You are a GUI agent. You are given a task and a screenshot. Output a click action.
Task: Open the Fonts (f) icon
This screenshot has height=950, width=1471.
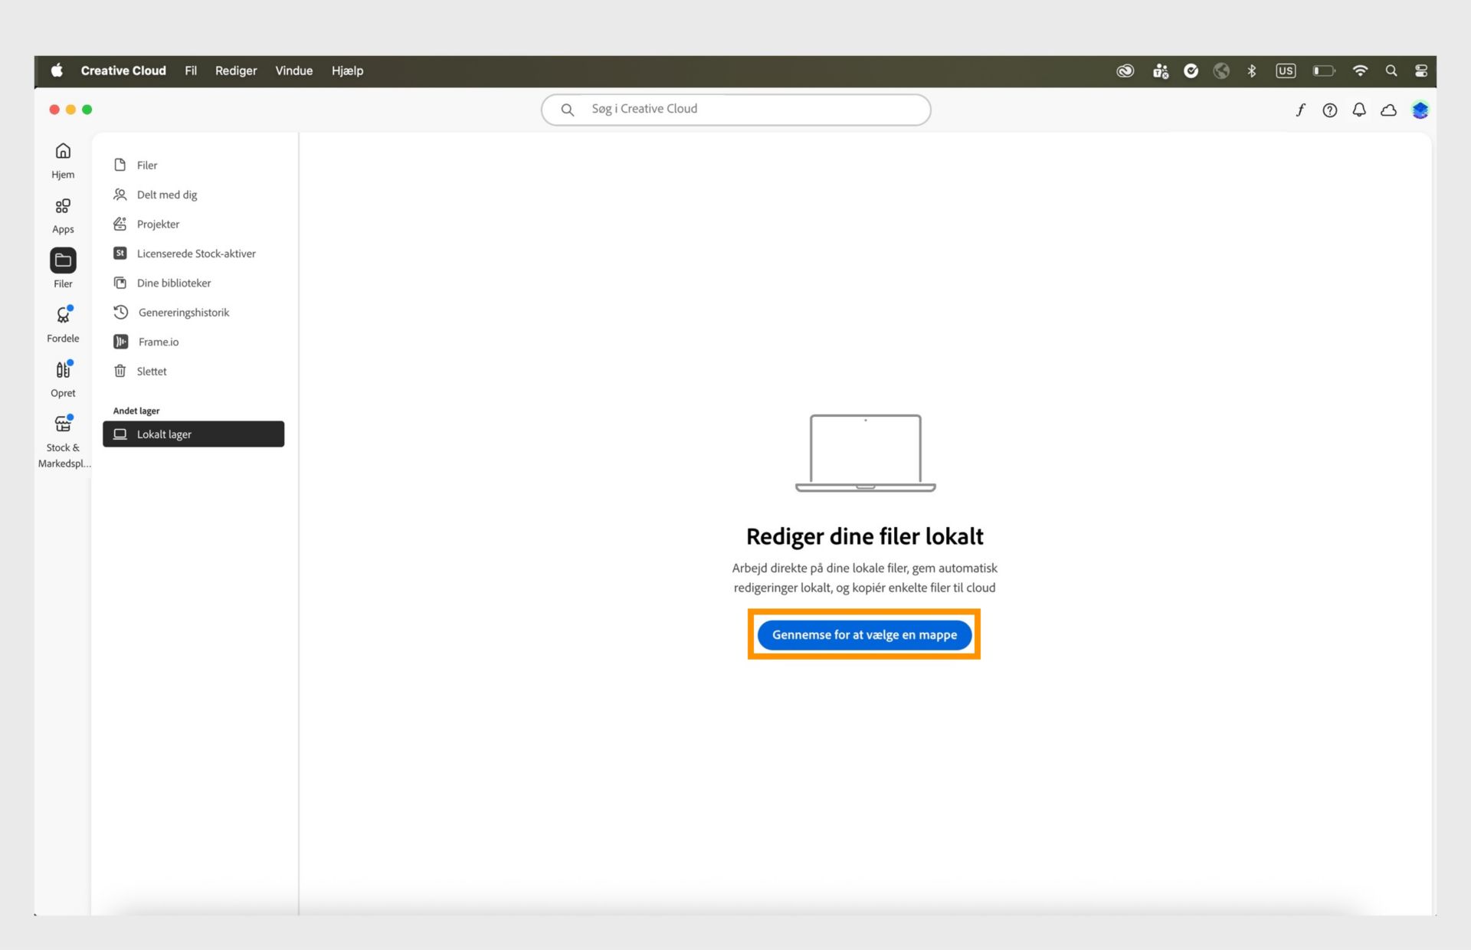[1300, 110]
